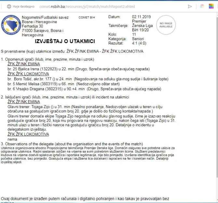The width and height of the screenshot is (218, 203).
Task: Click 'ŽFK ŽF/NK EMINA' under Isključeni igrači
Action: click(24, 102)
